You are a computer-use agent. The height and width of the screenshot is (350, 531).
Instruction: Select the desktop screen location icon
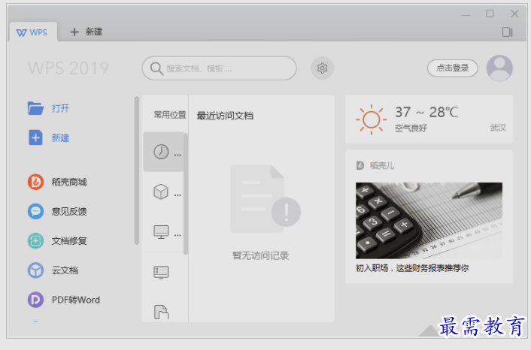tap(161, 272)
